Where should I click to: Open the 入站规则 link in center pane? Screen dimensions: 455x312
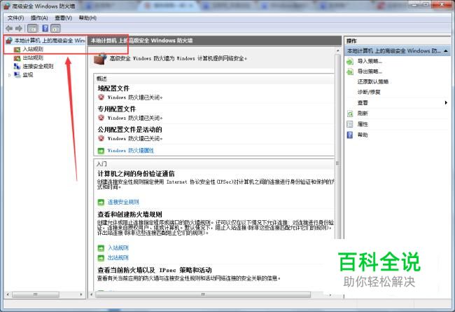118,248
